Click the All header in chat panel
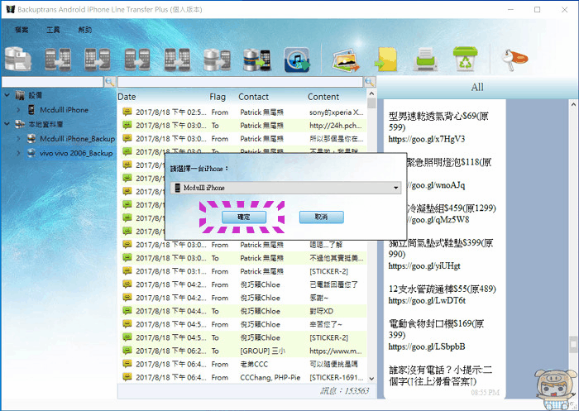This screenshot has height=411, width=579. pyautogui.click(x=476, y=87)
